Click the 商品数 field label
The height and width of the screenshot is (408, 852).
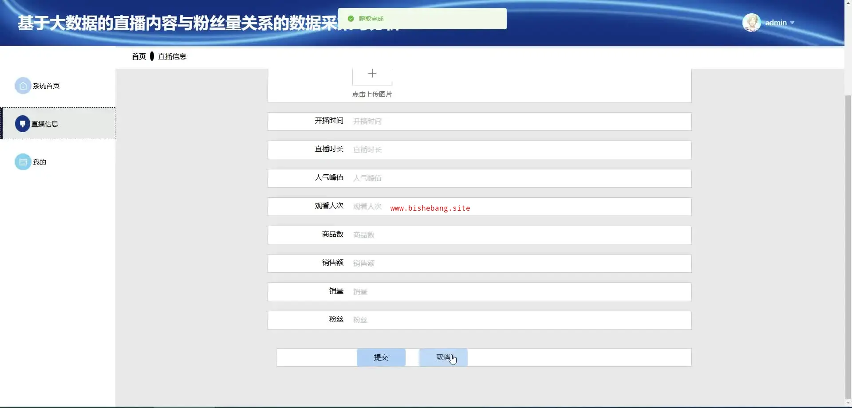click(333, 234)
